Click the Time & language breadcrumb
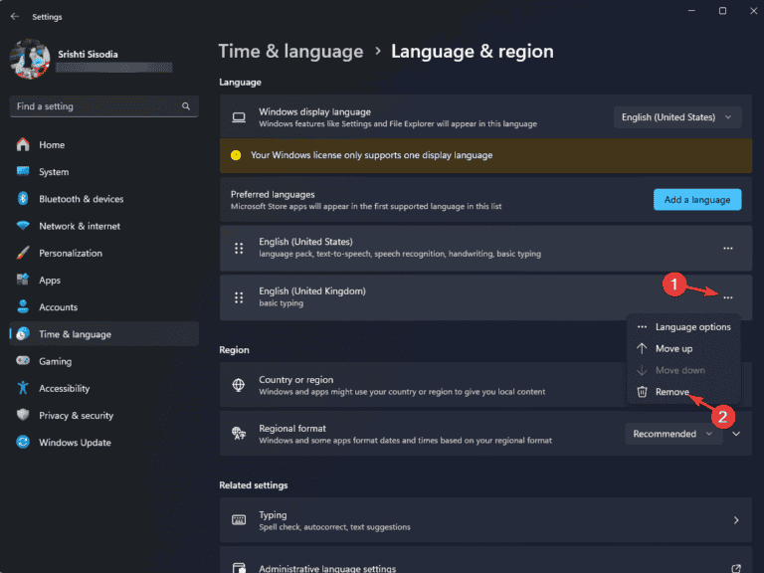The width and height of the screenshot is (764, 573). point(290,51)
